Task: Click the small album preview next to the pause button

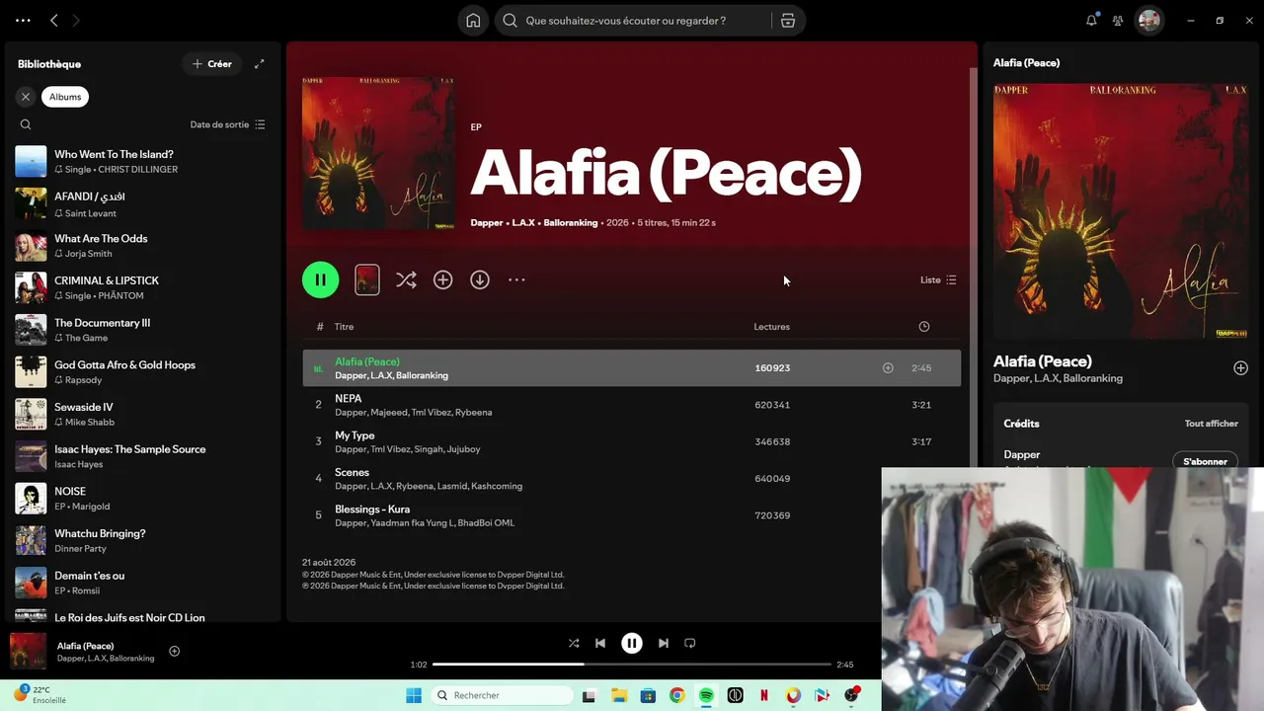Action: [x=366, y=280]
